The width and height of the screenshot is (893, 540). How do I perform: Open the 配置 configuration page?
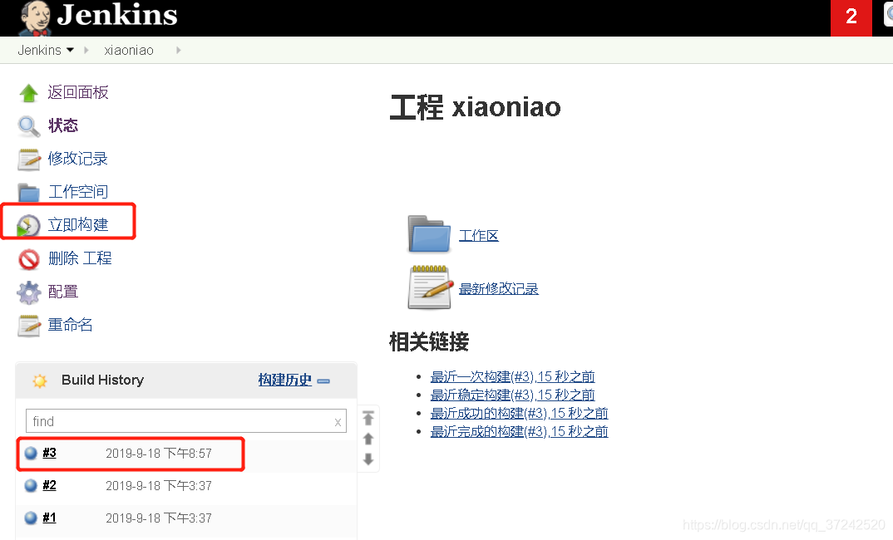62,292
